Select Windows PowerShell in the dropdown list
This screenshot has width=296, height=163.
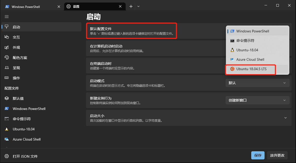point(257,31)
